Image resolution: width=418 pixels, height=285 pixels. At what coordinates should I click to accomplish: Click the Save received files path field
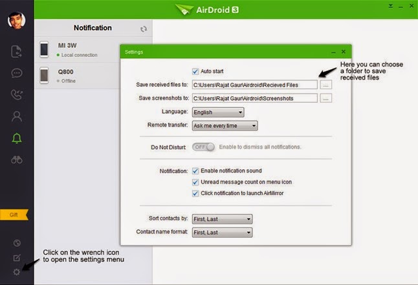point(254,85)
